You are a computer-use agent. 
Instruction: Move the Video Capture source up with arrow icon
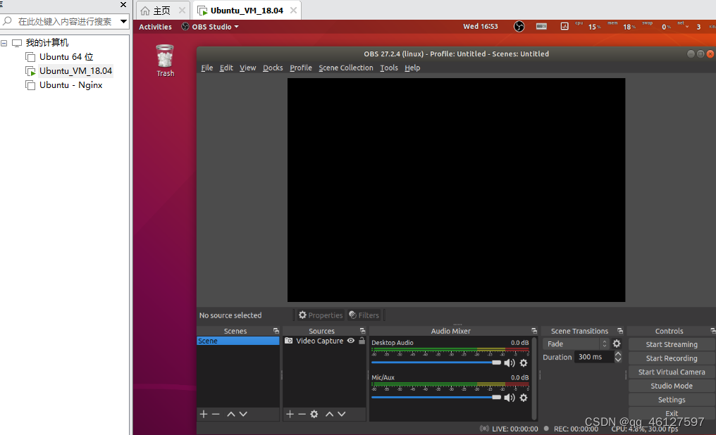(329, 414)
